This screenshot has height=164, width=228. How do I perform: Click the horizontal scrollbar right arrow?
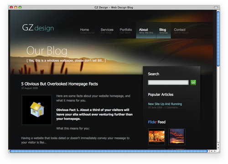(215, 151)
